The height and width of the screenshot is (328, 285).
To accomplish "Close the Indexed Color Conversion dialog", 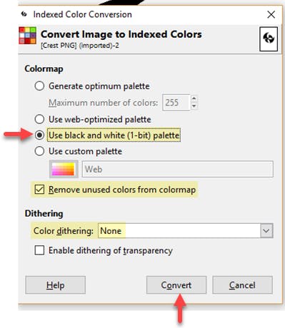I will click(271, 14).
